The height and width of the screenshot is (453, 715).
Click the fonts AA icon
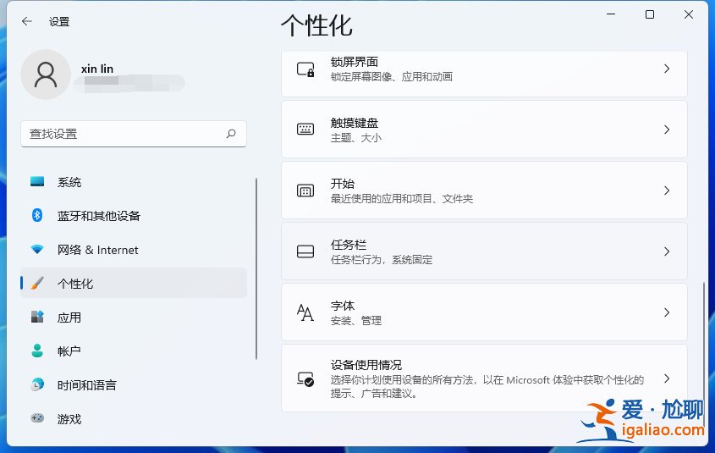305,312
